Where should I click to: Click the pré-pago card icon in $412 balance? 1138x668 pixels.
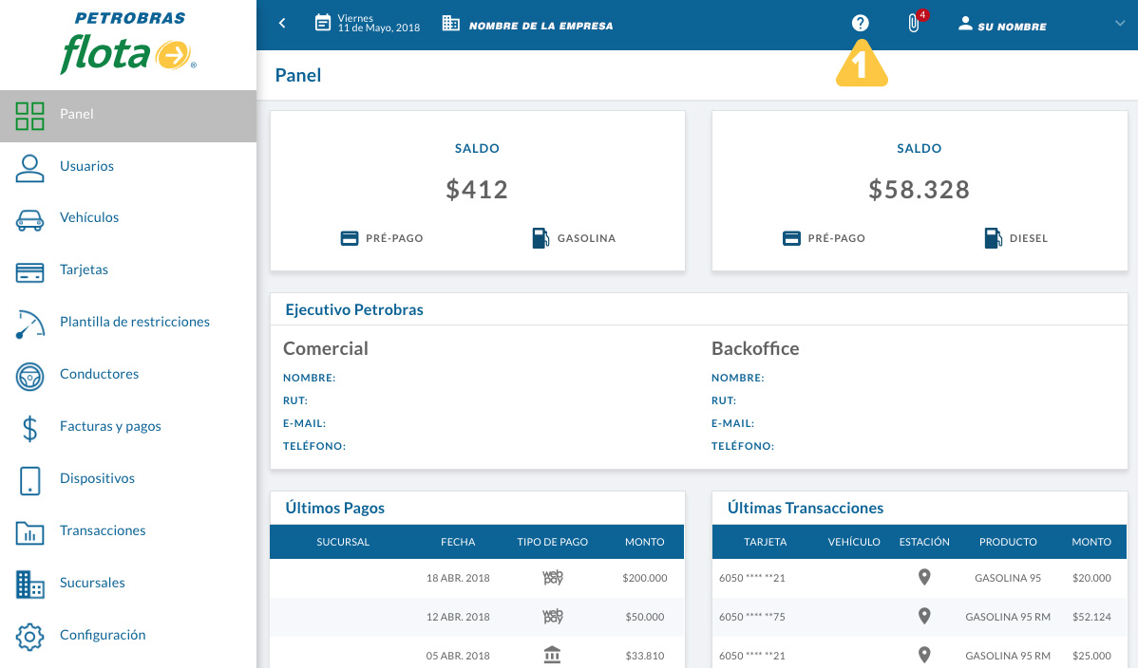349,238
